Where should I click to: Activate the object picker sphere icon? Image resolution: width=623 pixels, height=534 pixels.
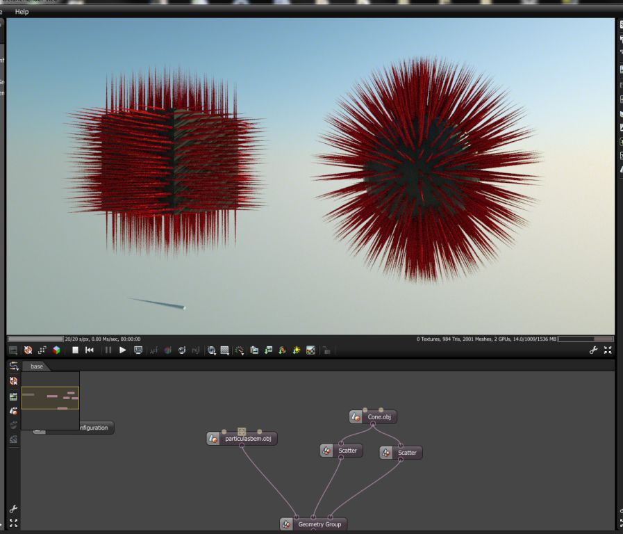click(182, 350)
